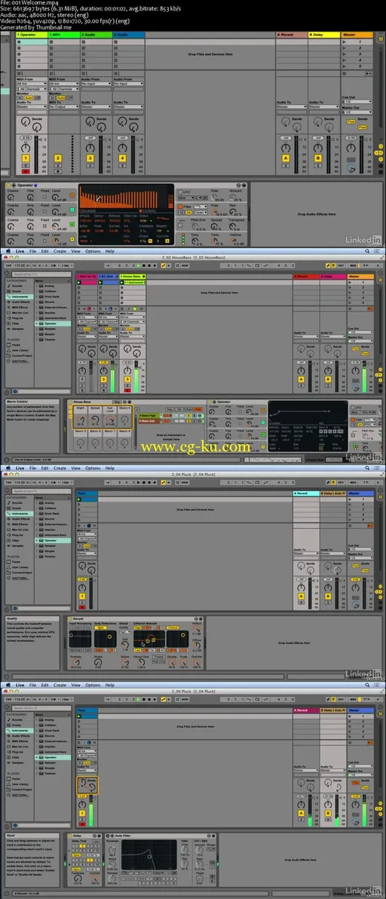This screenshot has width=386, height=899.
Task: Open Edit menu in HouseBass window
Action: point(46,251)
